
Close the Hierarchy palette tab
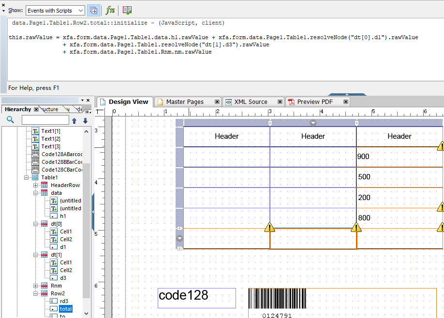pyautogui.click(x=36, y=109)
